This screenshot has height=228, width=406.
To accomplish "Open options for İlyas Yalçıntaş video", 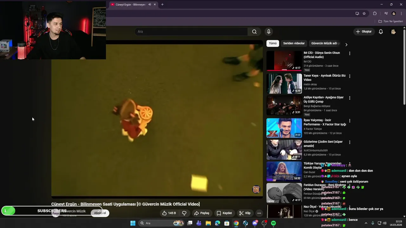I will (350, 121).
